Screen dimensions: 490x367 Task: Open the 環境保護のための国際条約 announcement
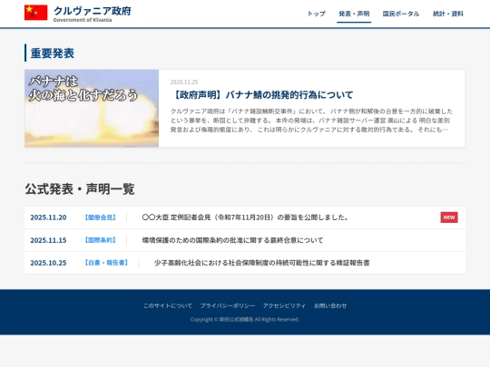(232, 240)
